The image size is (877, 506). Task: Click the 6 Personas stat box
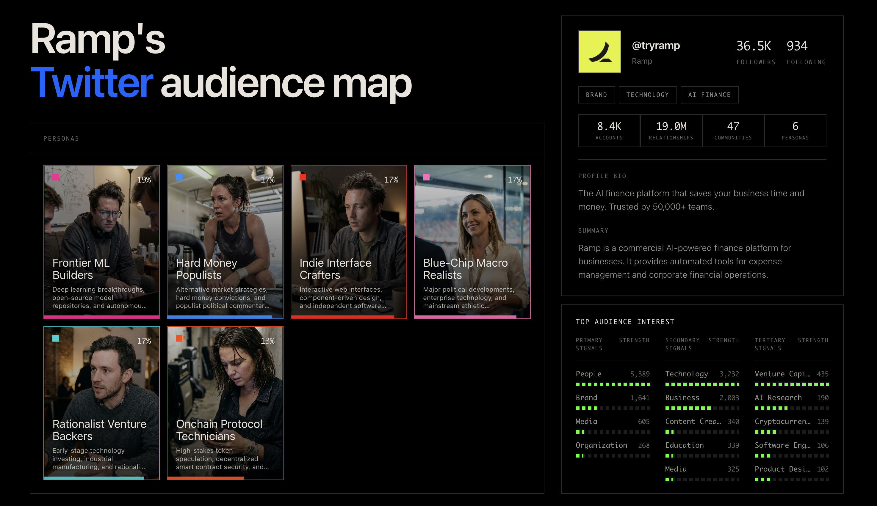click(x=795, y=131)
